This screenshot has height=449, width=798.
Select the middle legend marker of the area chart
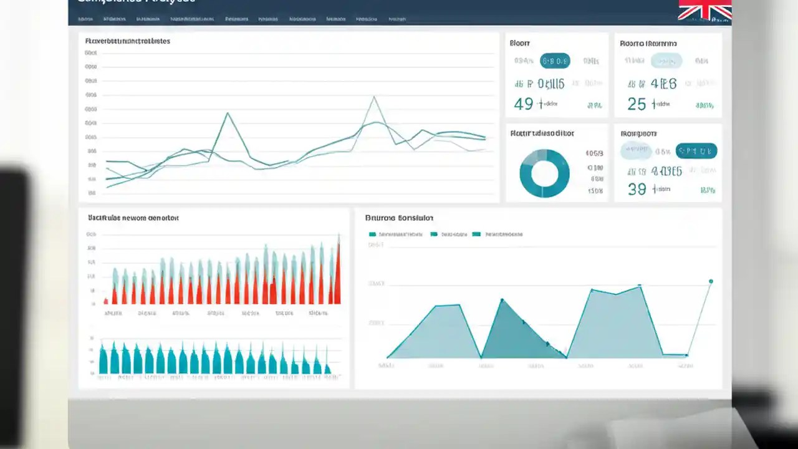pos(435,234)
